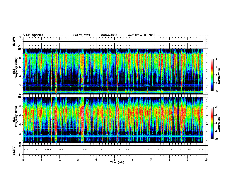Image resolution: width=232 pixels, height=179 pixels.
Task: Select the "Oct. 26, 2021" date text
Action: [82, 35]
